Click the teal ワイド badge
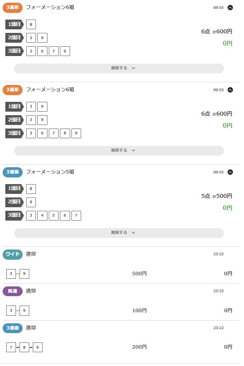The image size is (244, 366). pyautogui.click(x=12, y=254)
